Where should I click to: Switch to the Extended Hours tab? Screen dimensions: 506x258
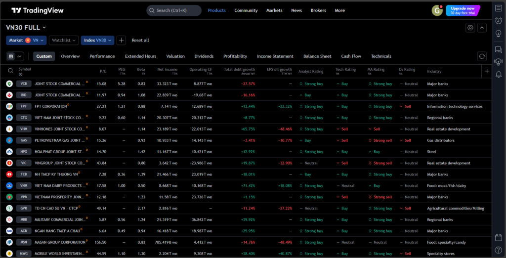point(141,56)
